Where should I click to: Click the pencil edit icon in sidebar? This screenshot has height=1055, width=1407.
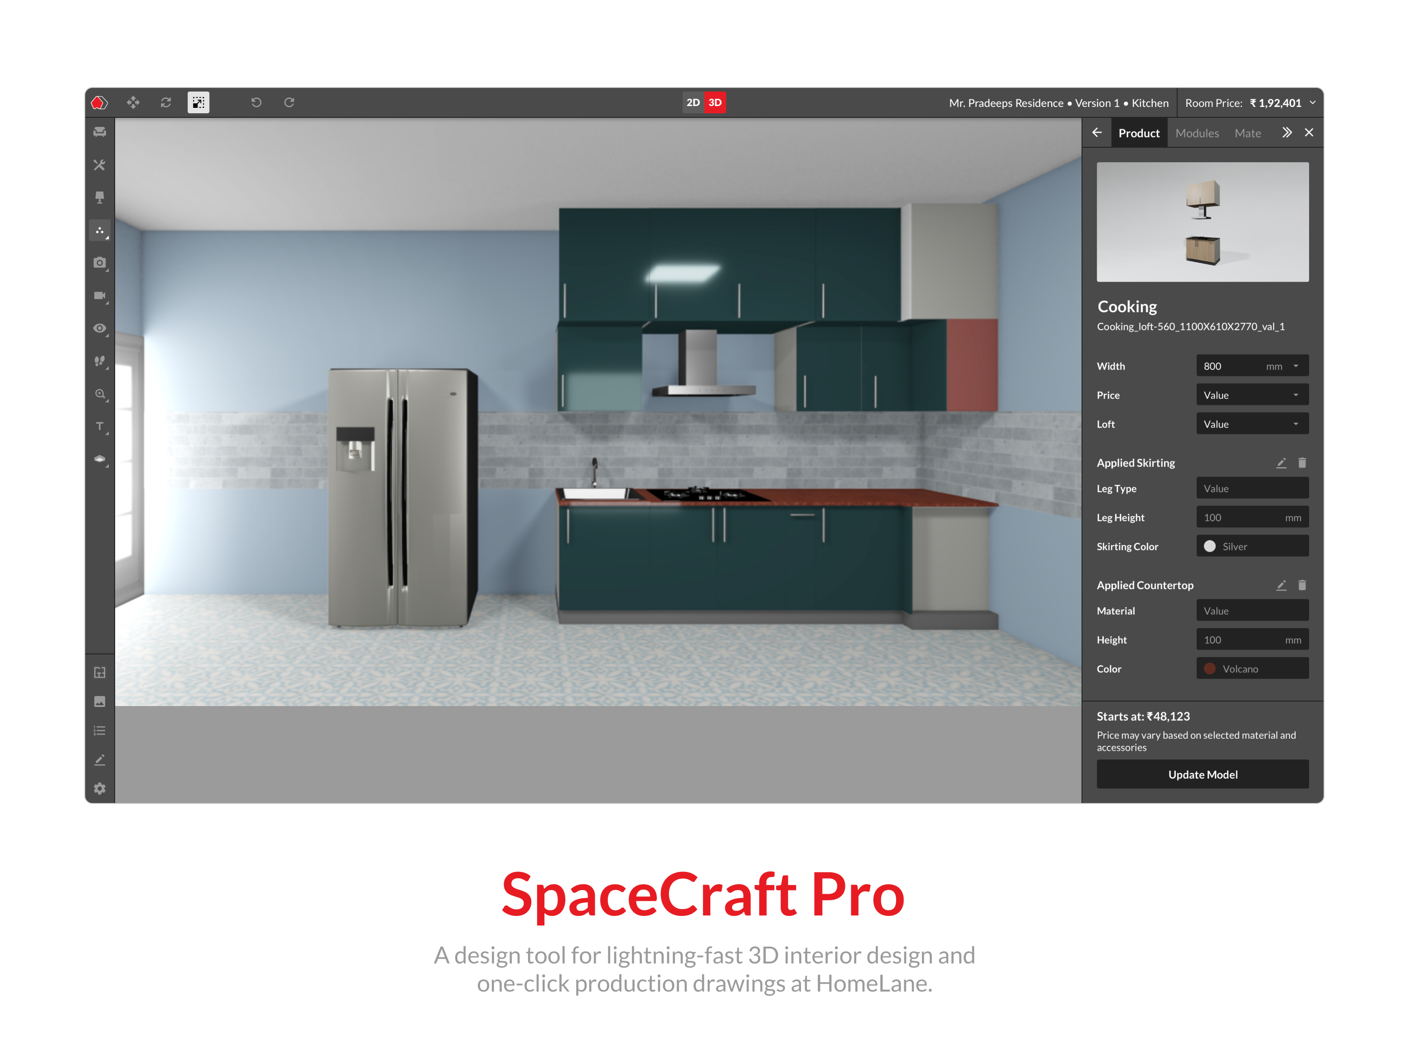coord(100,760)
